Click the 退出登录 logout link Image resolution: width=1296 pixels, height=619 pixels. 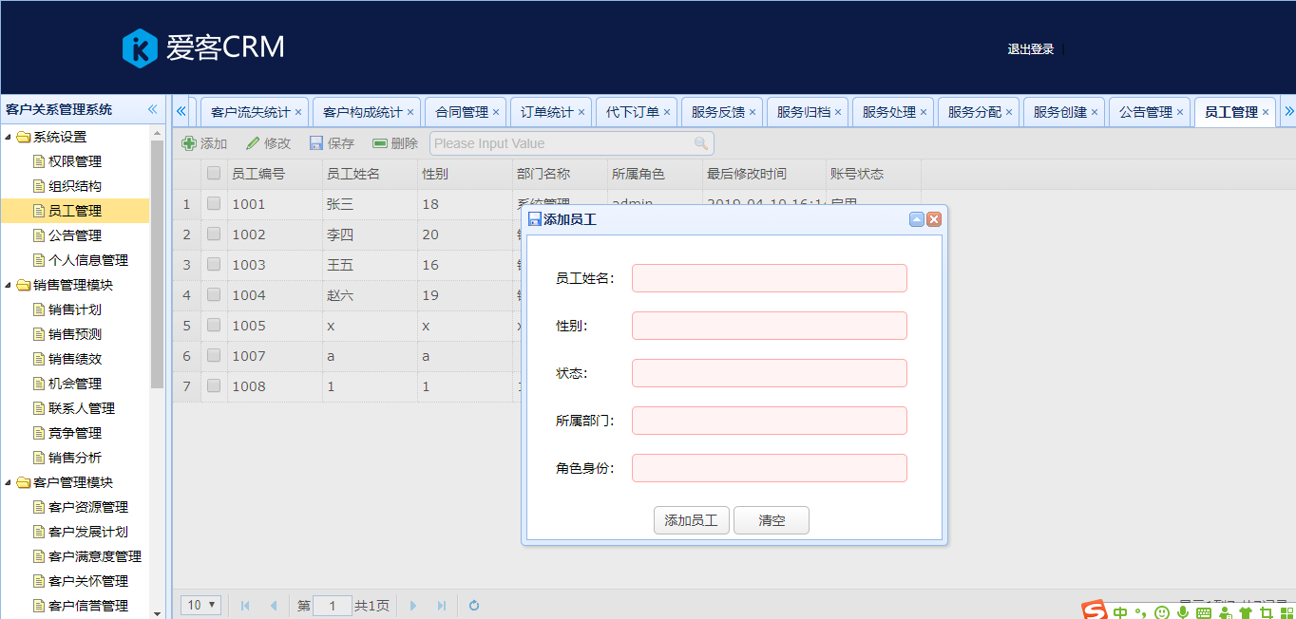click(x=1031, y=49)
